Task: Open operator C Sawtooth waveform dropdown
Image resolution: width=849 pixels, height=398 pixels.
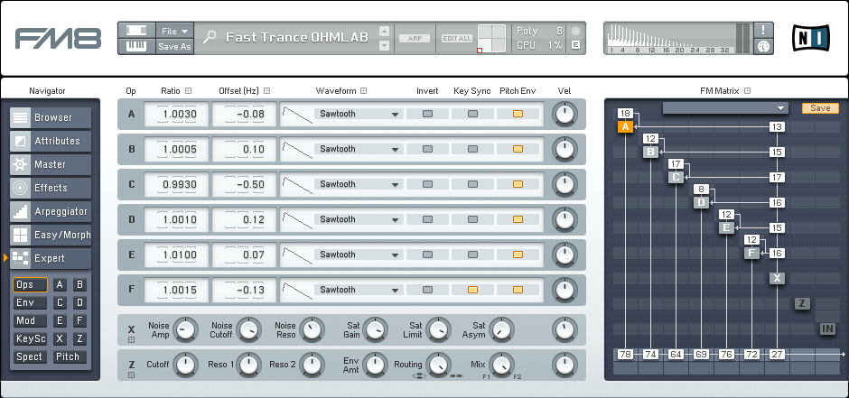Action: pyautogui.click(x=359, y=184)
